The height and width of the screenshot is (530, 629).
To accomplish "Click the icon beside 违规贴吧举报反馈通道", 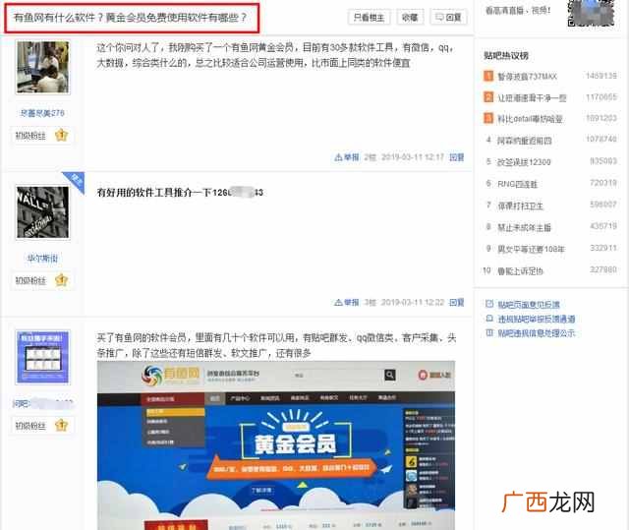I will coord(489,319).
